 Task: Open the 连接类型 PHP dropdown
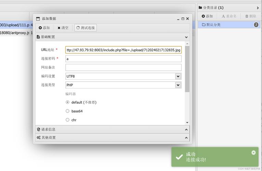point(178,85)
